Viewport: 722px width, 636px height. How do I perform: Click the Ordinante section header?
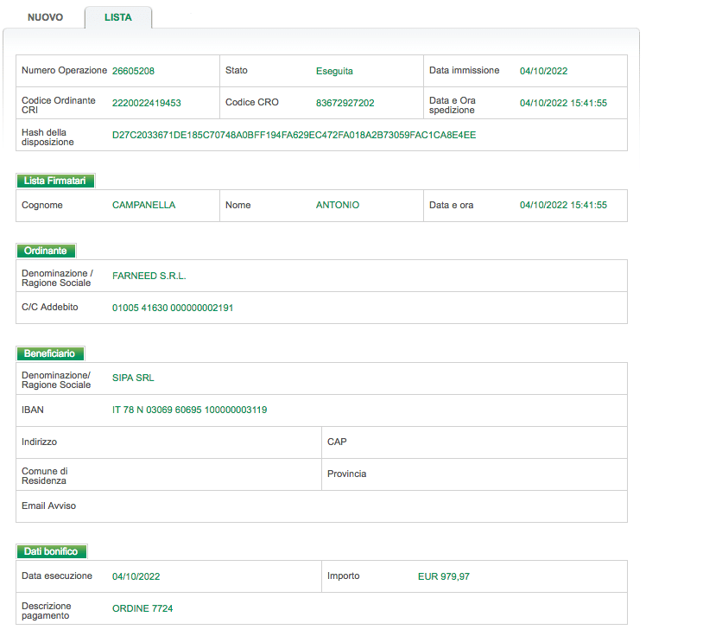[x=46, y=251]
